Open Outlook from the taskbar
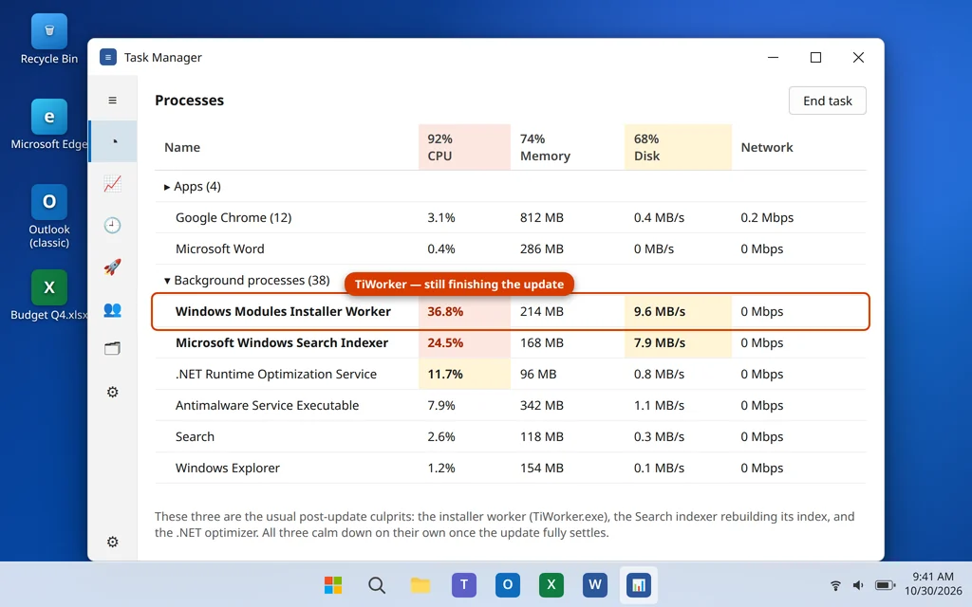This screenshot has width=972, height=607. click(508, 584)
